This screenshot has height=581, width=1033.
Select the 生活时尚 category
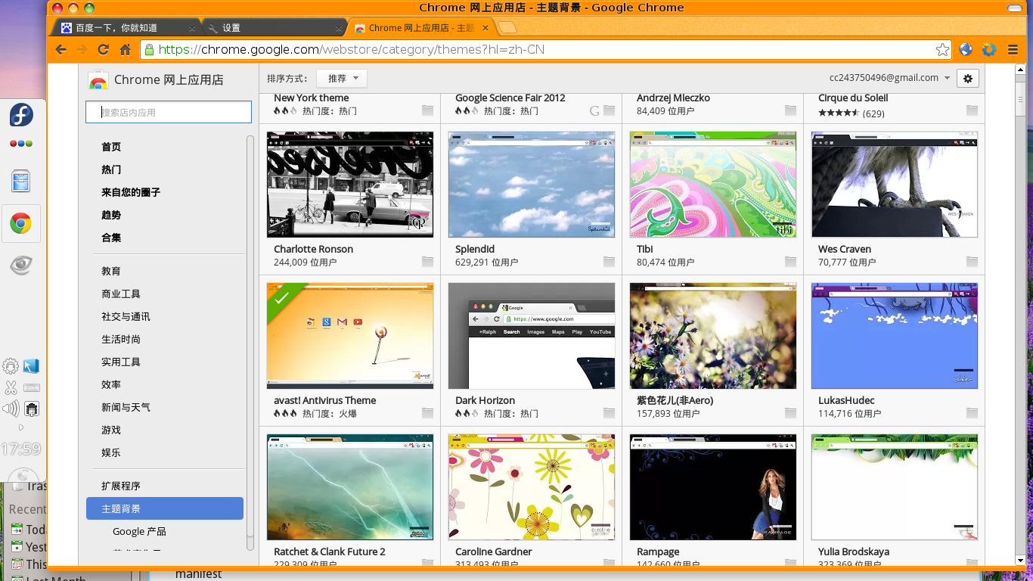[121, 339]
